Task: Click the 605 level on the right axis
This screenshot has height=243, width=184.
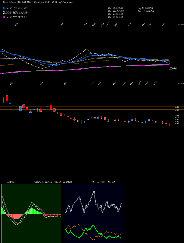Action: tap(177, 107)
